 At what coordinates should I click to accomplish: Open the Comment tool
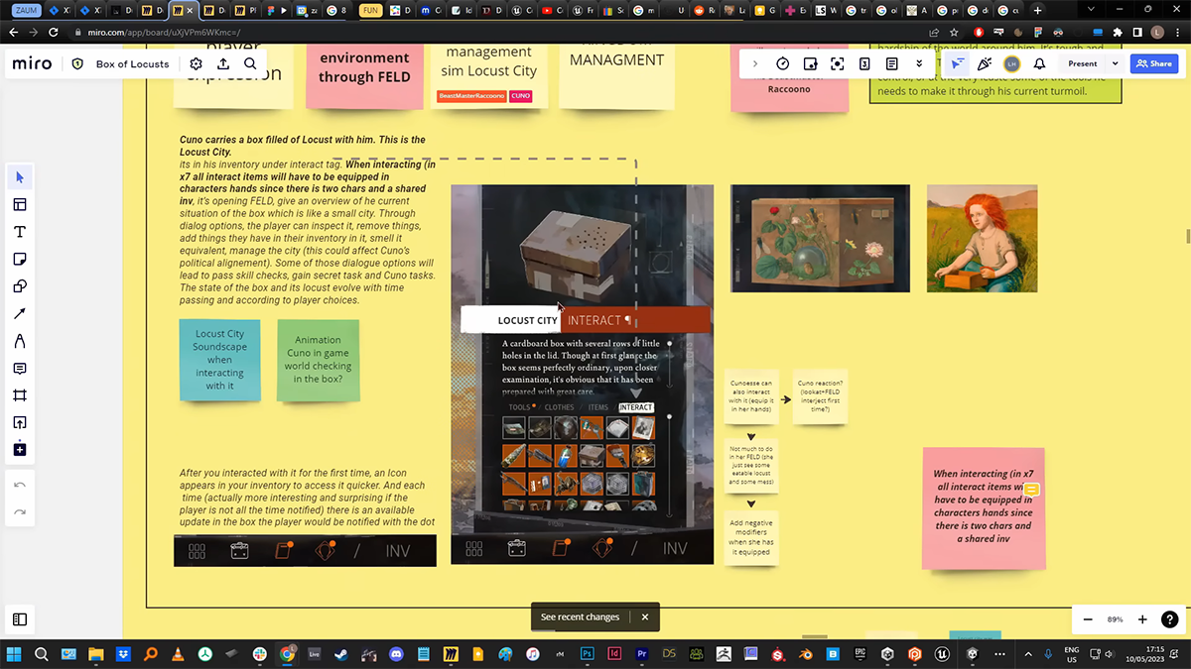coord(20,369)
